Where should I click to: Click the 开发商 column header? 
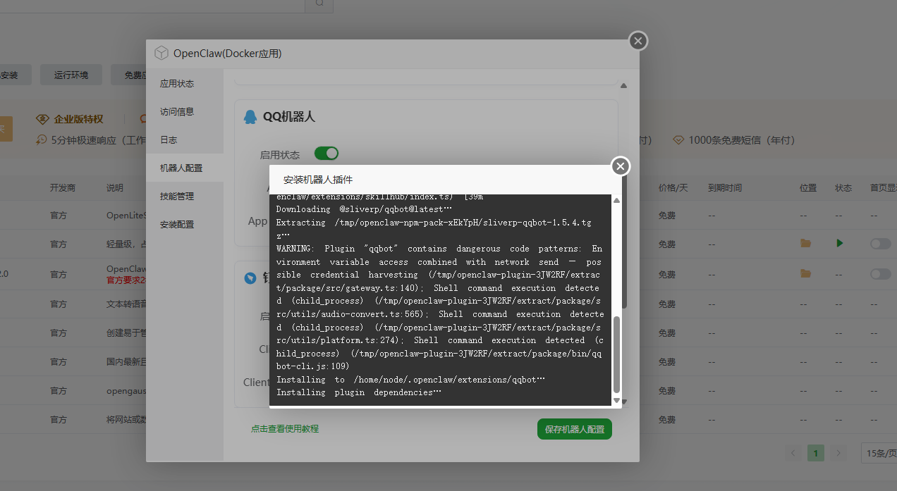pos(63,187)
